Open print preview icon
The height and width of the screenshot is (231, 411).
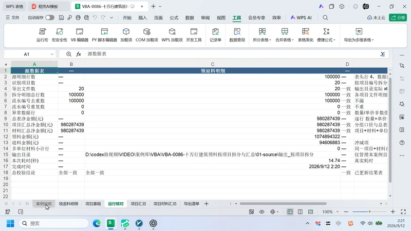click(86, 17)
